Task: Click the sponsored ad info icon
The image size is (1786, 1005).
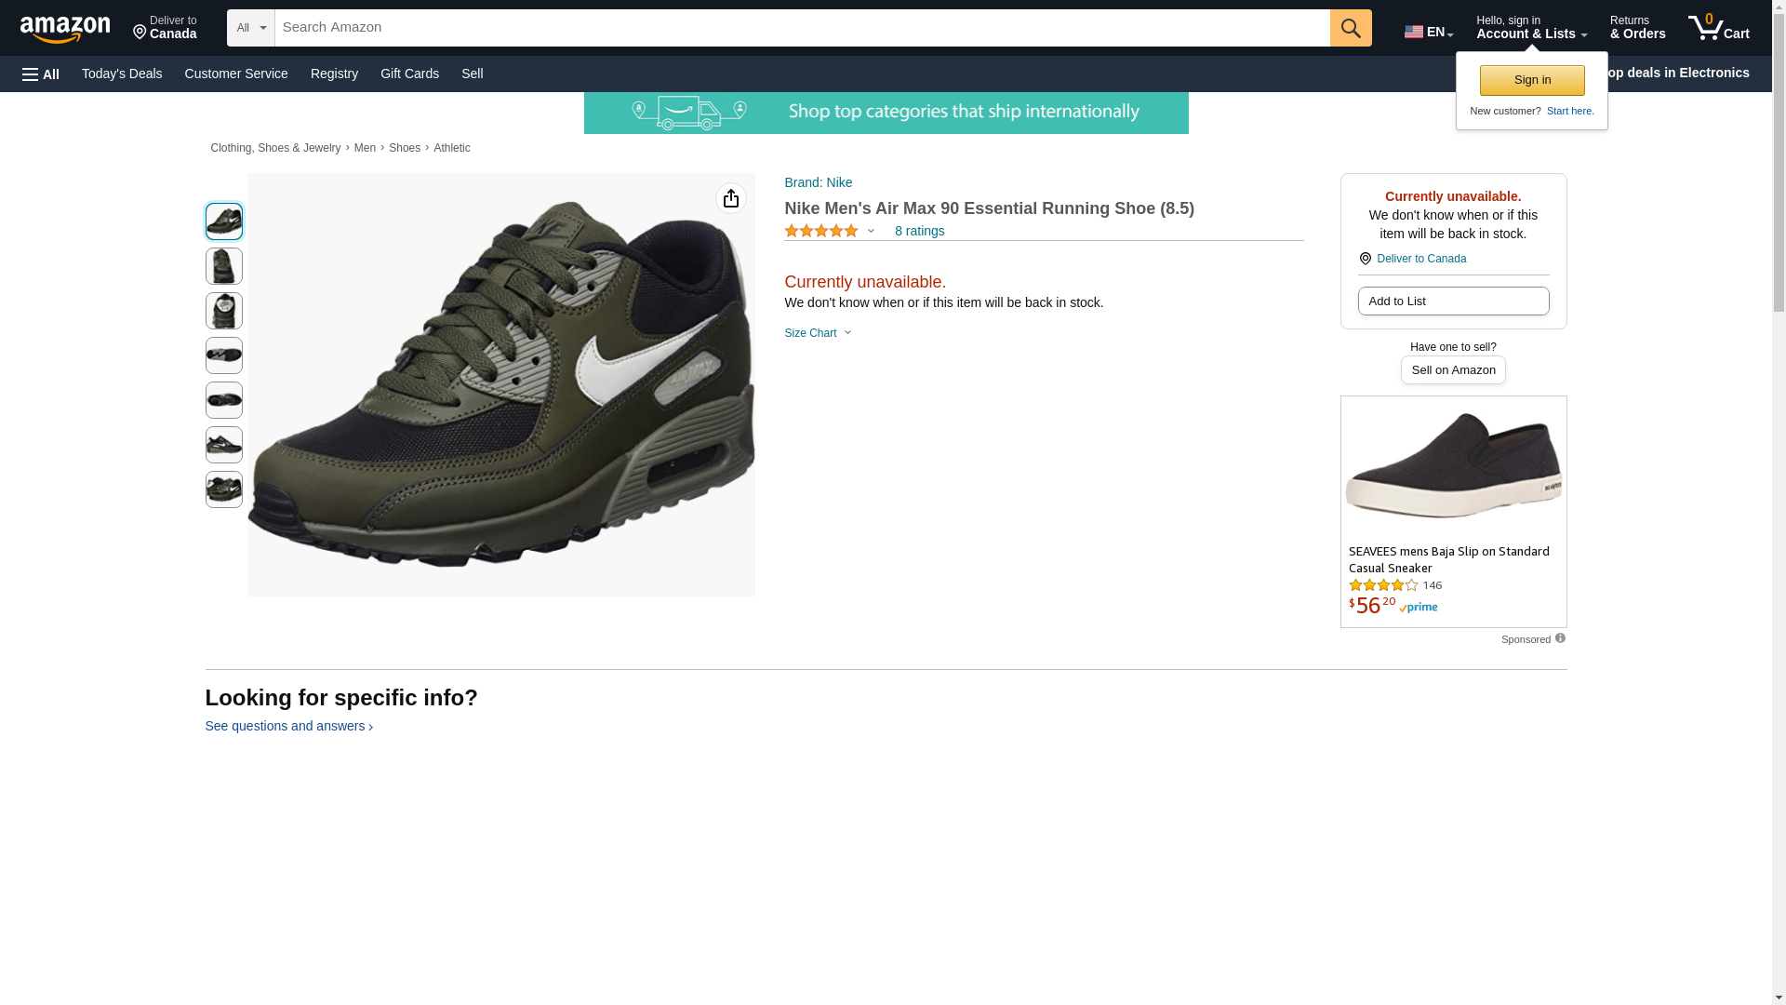Action: coord(1560,638)
